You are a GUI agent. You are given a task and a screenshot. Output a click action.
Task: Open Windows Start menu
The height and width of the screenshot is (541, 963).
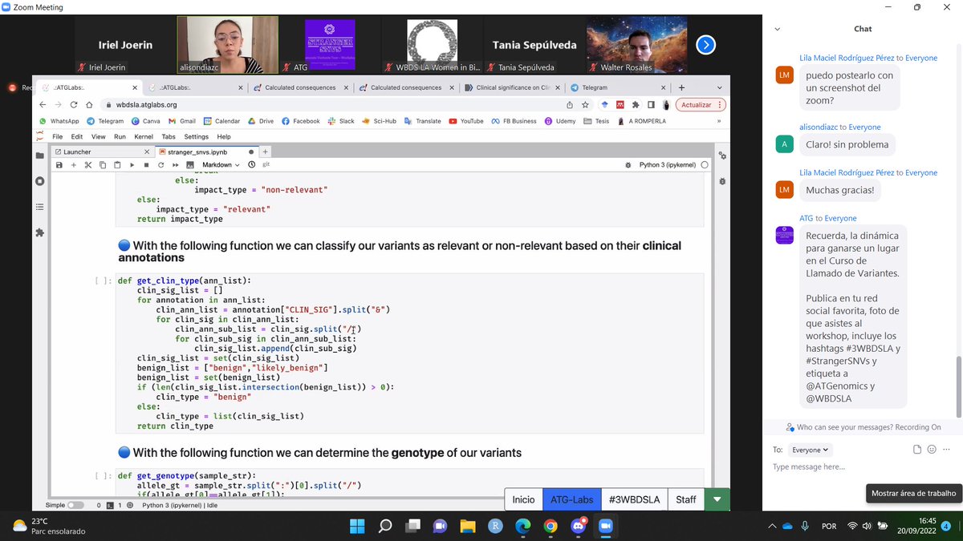(x=356, y=527)
